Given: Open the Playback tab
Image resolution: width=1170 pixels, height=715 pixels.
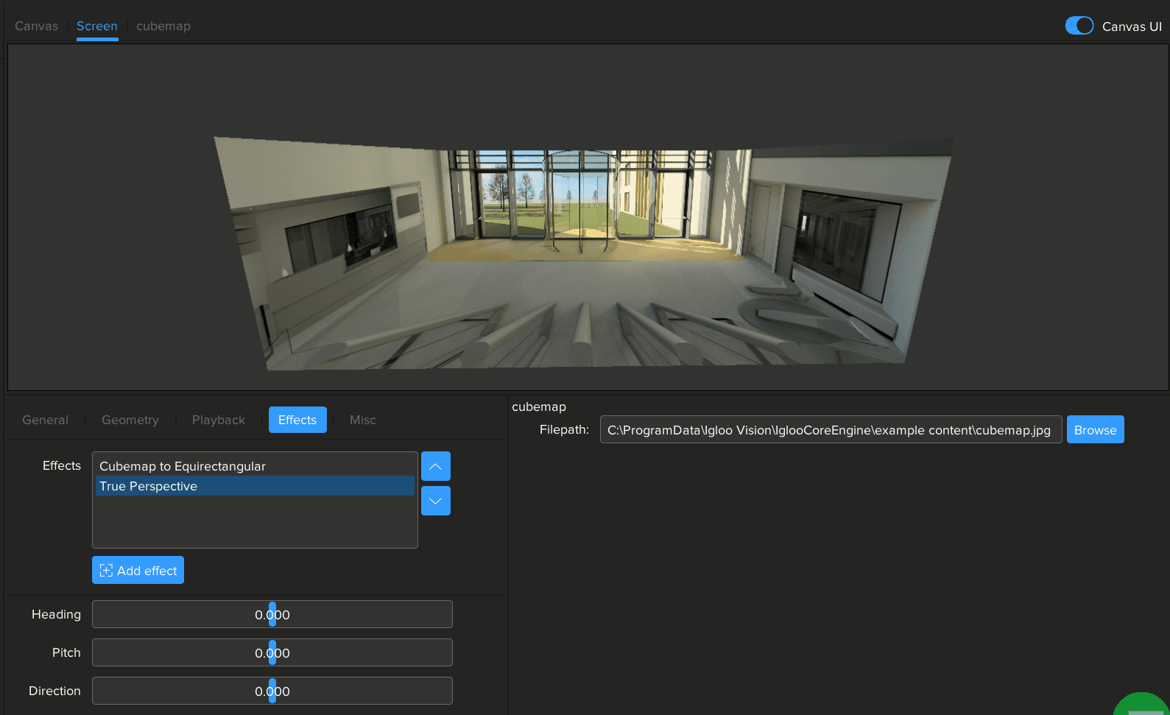Looking at the screenshot, I should click(218, 420).
